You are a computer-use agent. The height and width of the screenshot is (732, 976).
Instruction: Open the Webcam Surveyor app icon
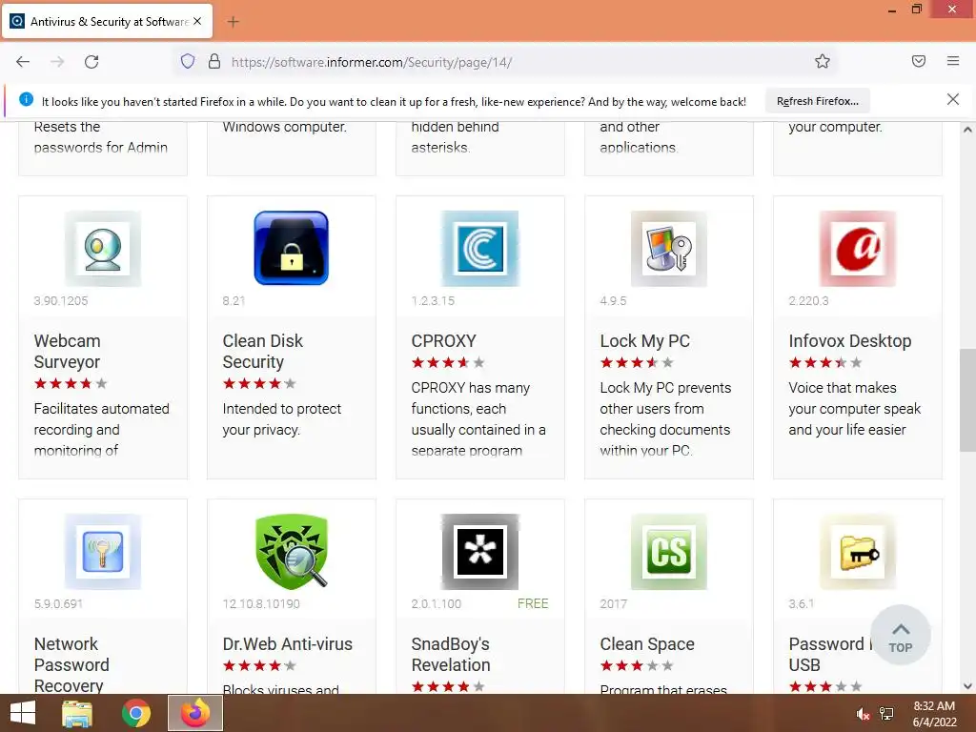tap(103, 249)
